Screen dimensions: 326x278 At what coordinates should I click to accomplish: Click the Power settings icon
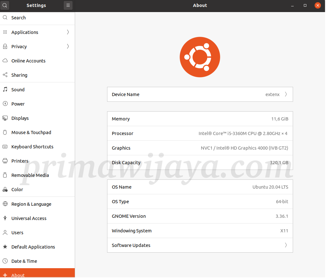click(x=5, y=104)
